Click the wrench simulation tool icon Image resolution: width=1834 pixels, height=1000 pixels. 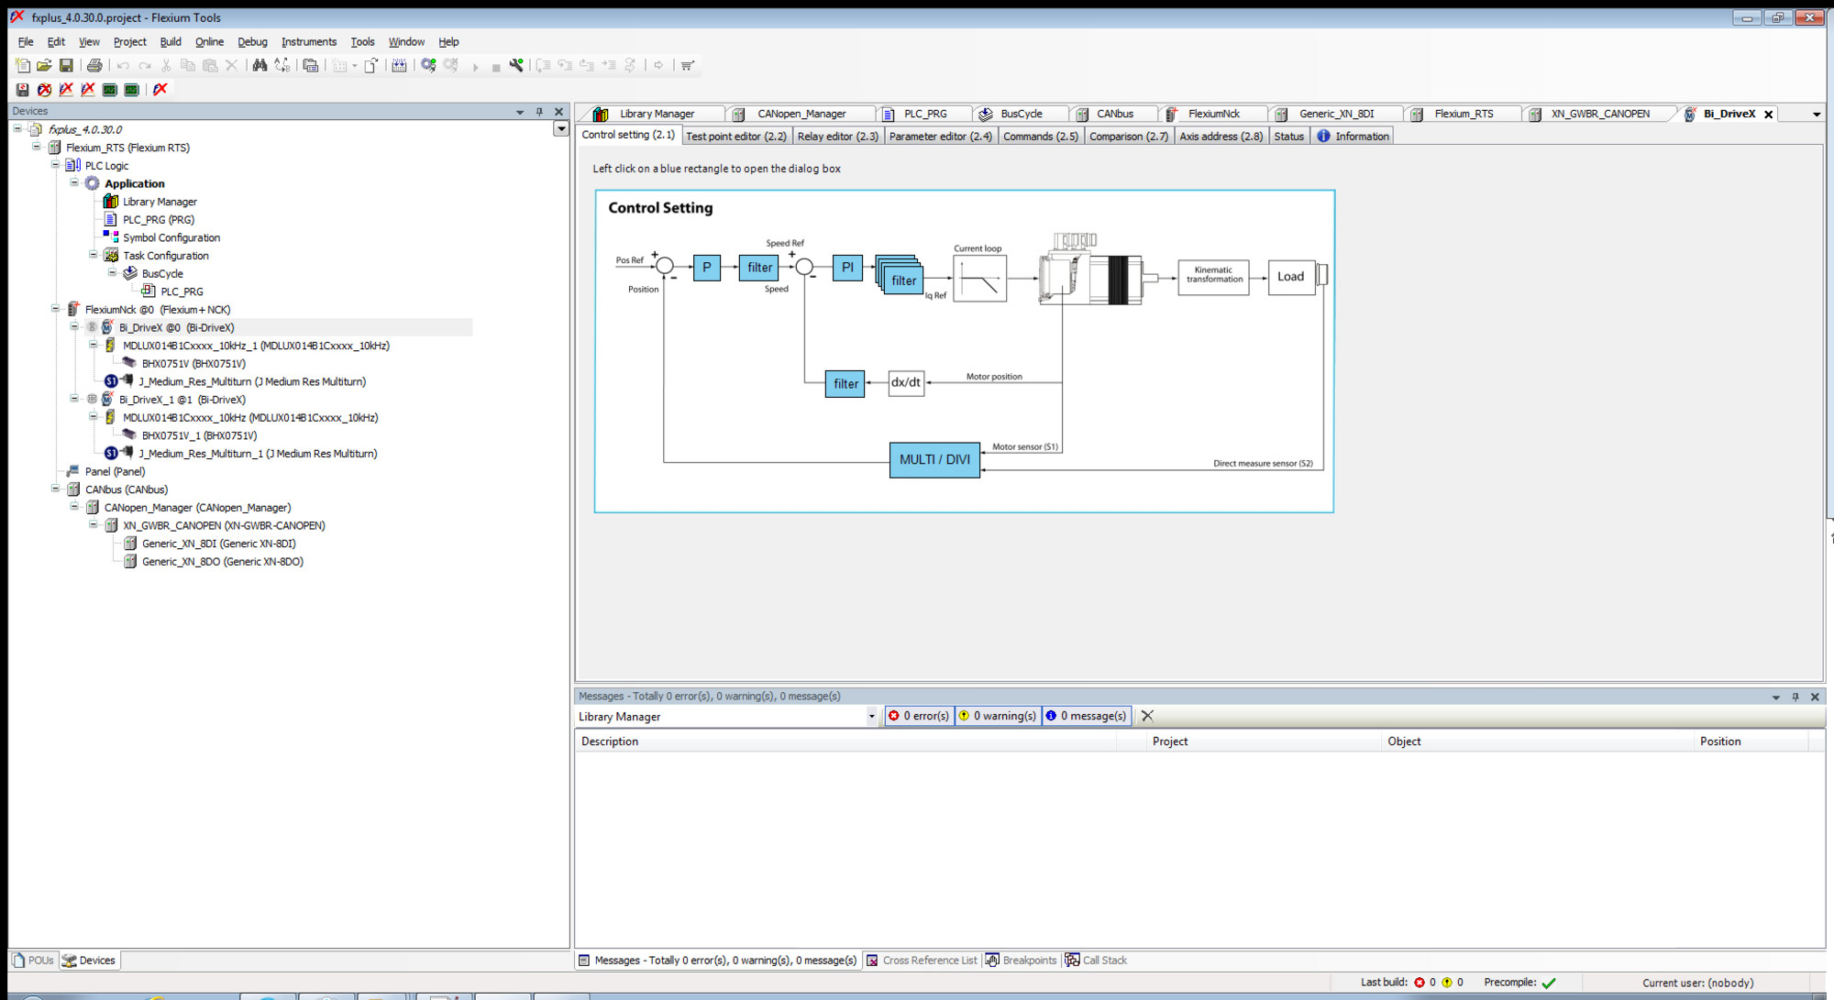(x=516, y=65)
